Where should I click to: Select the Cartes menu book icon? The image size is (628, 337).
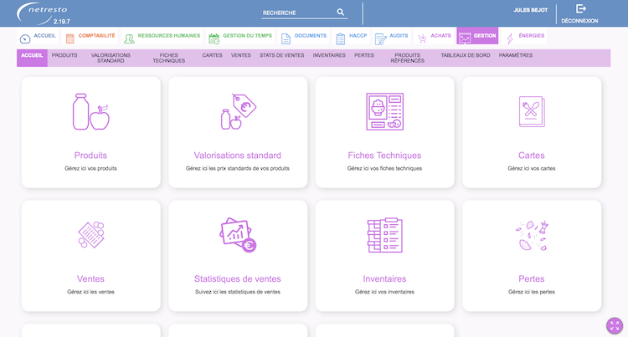pos(531,112)
